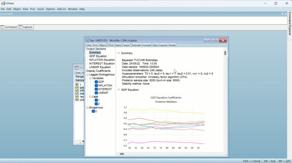Close the Command pane using its X icon
Viewport: 292px width, 163px height.
point(286,14)
